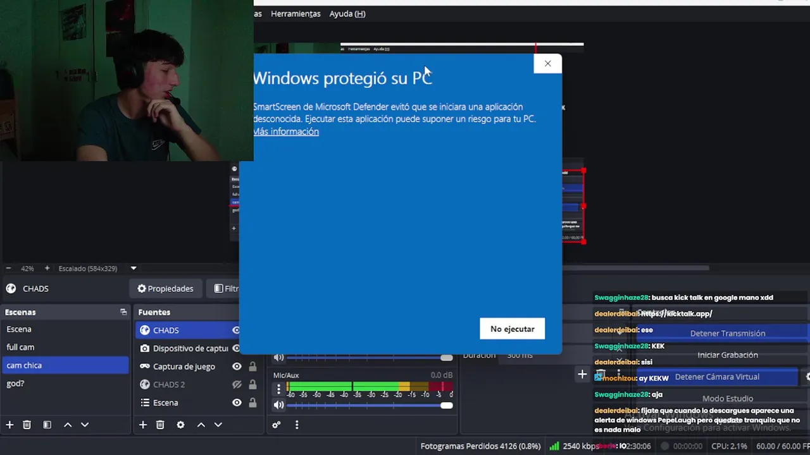Move source up in Fuentes toolbar
This screenshot has height=455, width=810.
[201, 425]
